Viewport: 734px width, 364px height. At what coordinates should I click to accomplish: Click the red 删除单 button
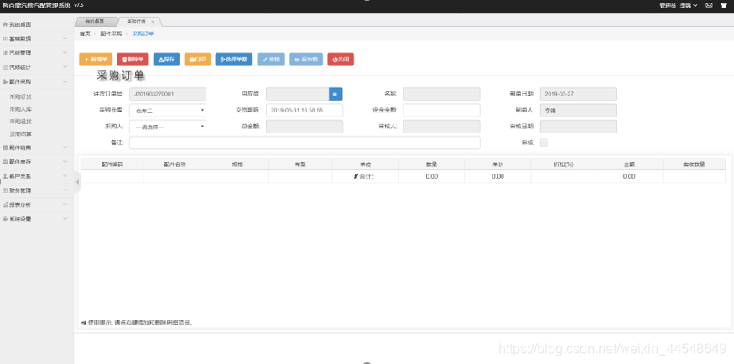(x=133, y=60)
